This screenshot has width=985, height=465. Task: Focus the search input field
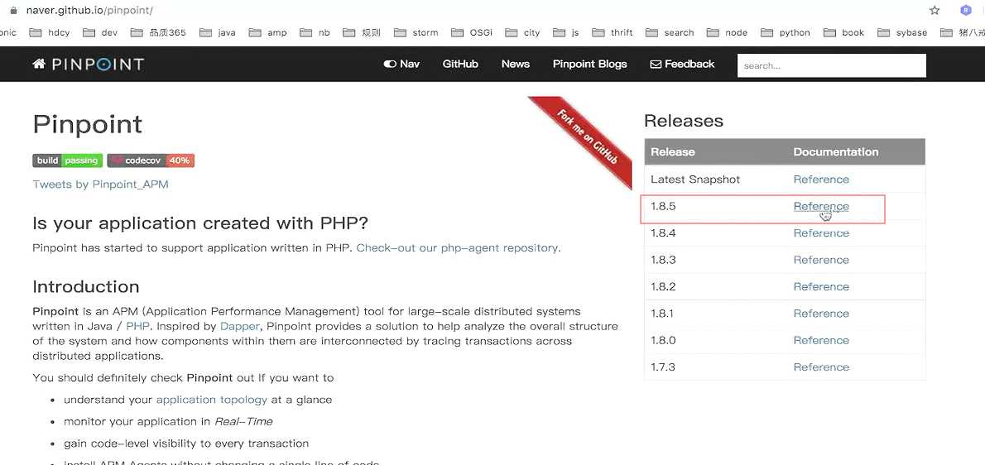click(832, 65)
